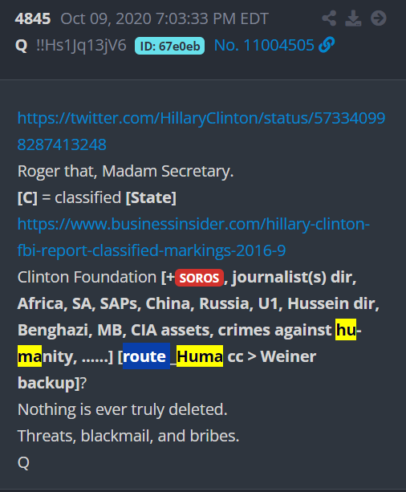Click the yellow highlighted hu in humanity
Image resolution: width=406 pixels, height=492 pixels.
346,329
